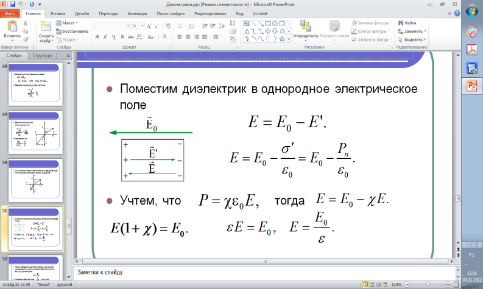The width and height of the screenshot is (483, 289).
Task: Select the Right Arrow block shape
Action: tap(267, 31)
